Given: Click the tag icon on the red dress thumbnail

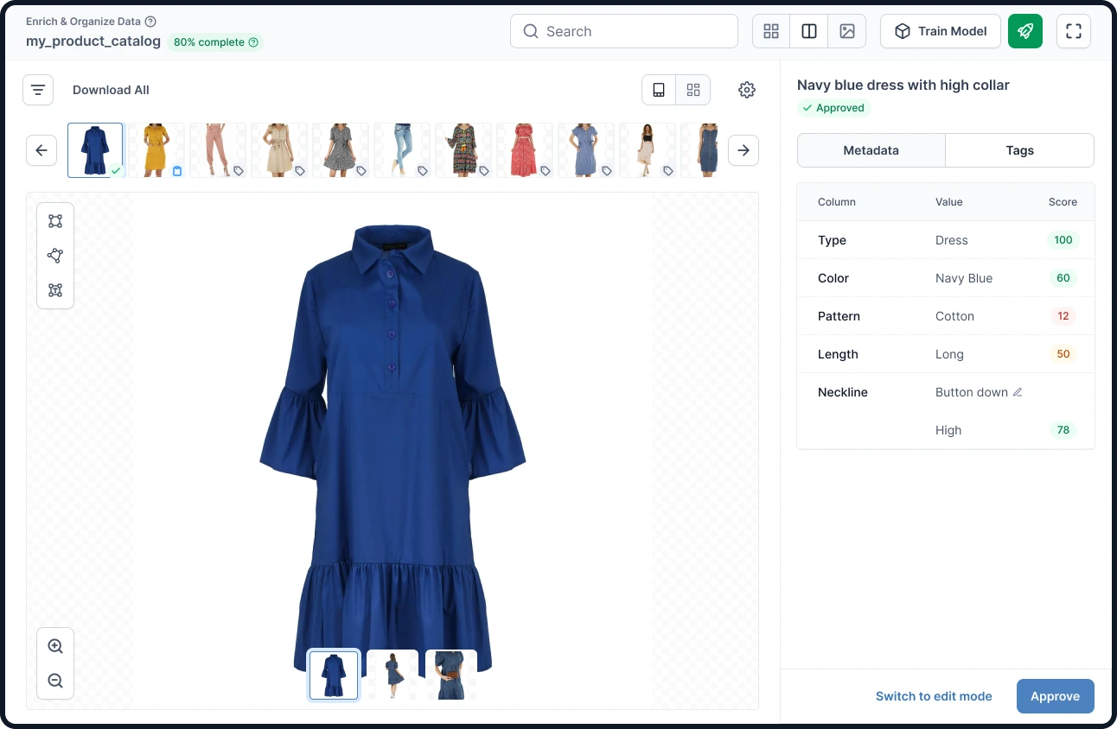Looking at the screenshot, I should tap(546, 171).
